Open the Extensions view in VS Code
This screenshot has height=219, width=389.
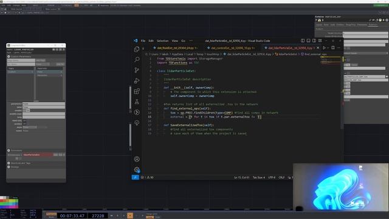[137, 91]
